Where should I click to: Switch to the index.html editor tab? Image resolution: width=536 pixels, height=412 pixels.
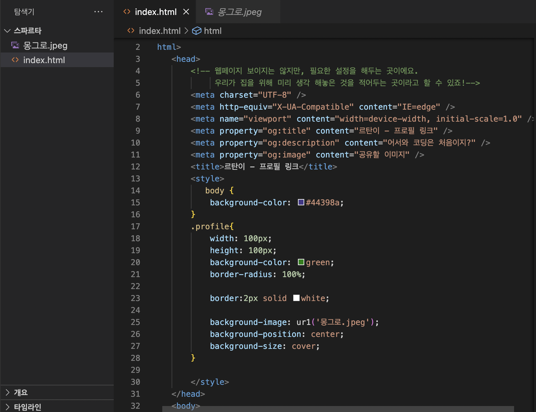[x=156, y=12]
